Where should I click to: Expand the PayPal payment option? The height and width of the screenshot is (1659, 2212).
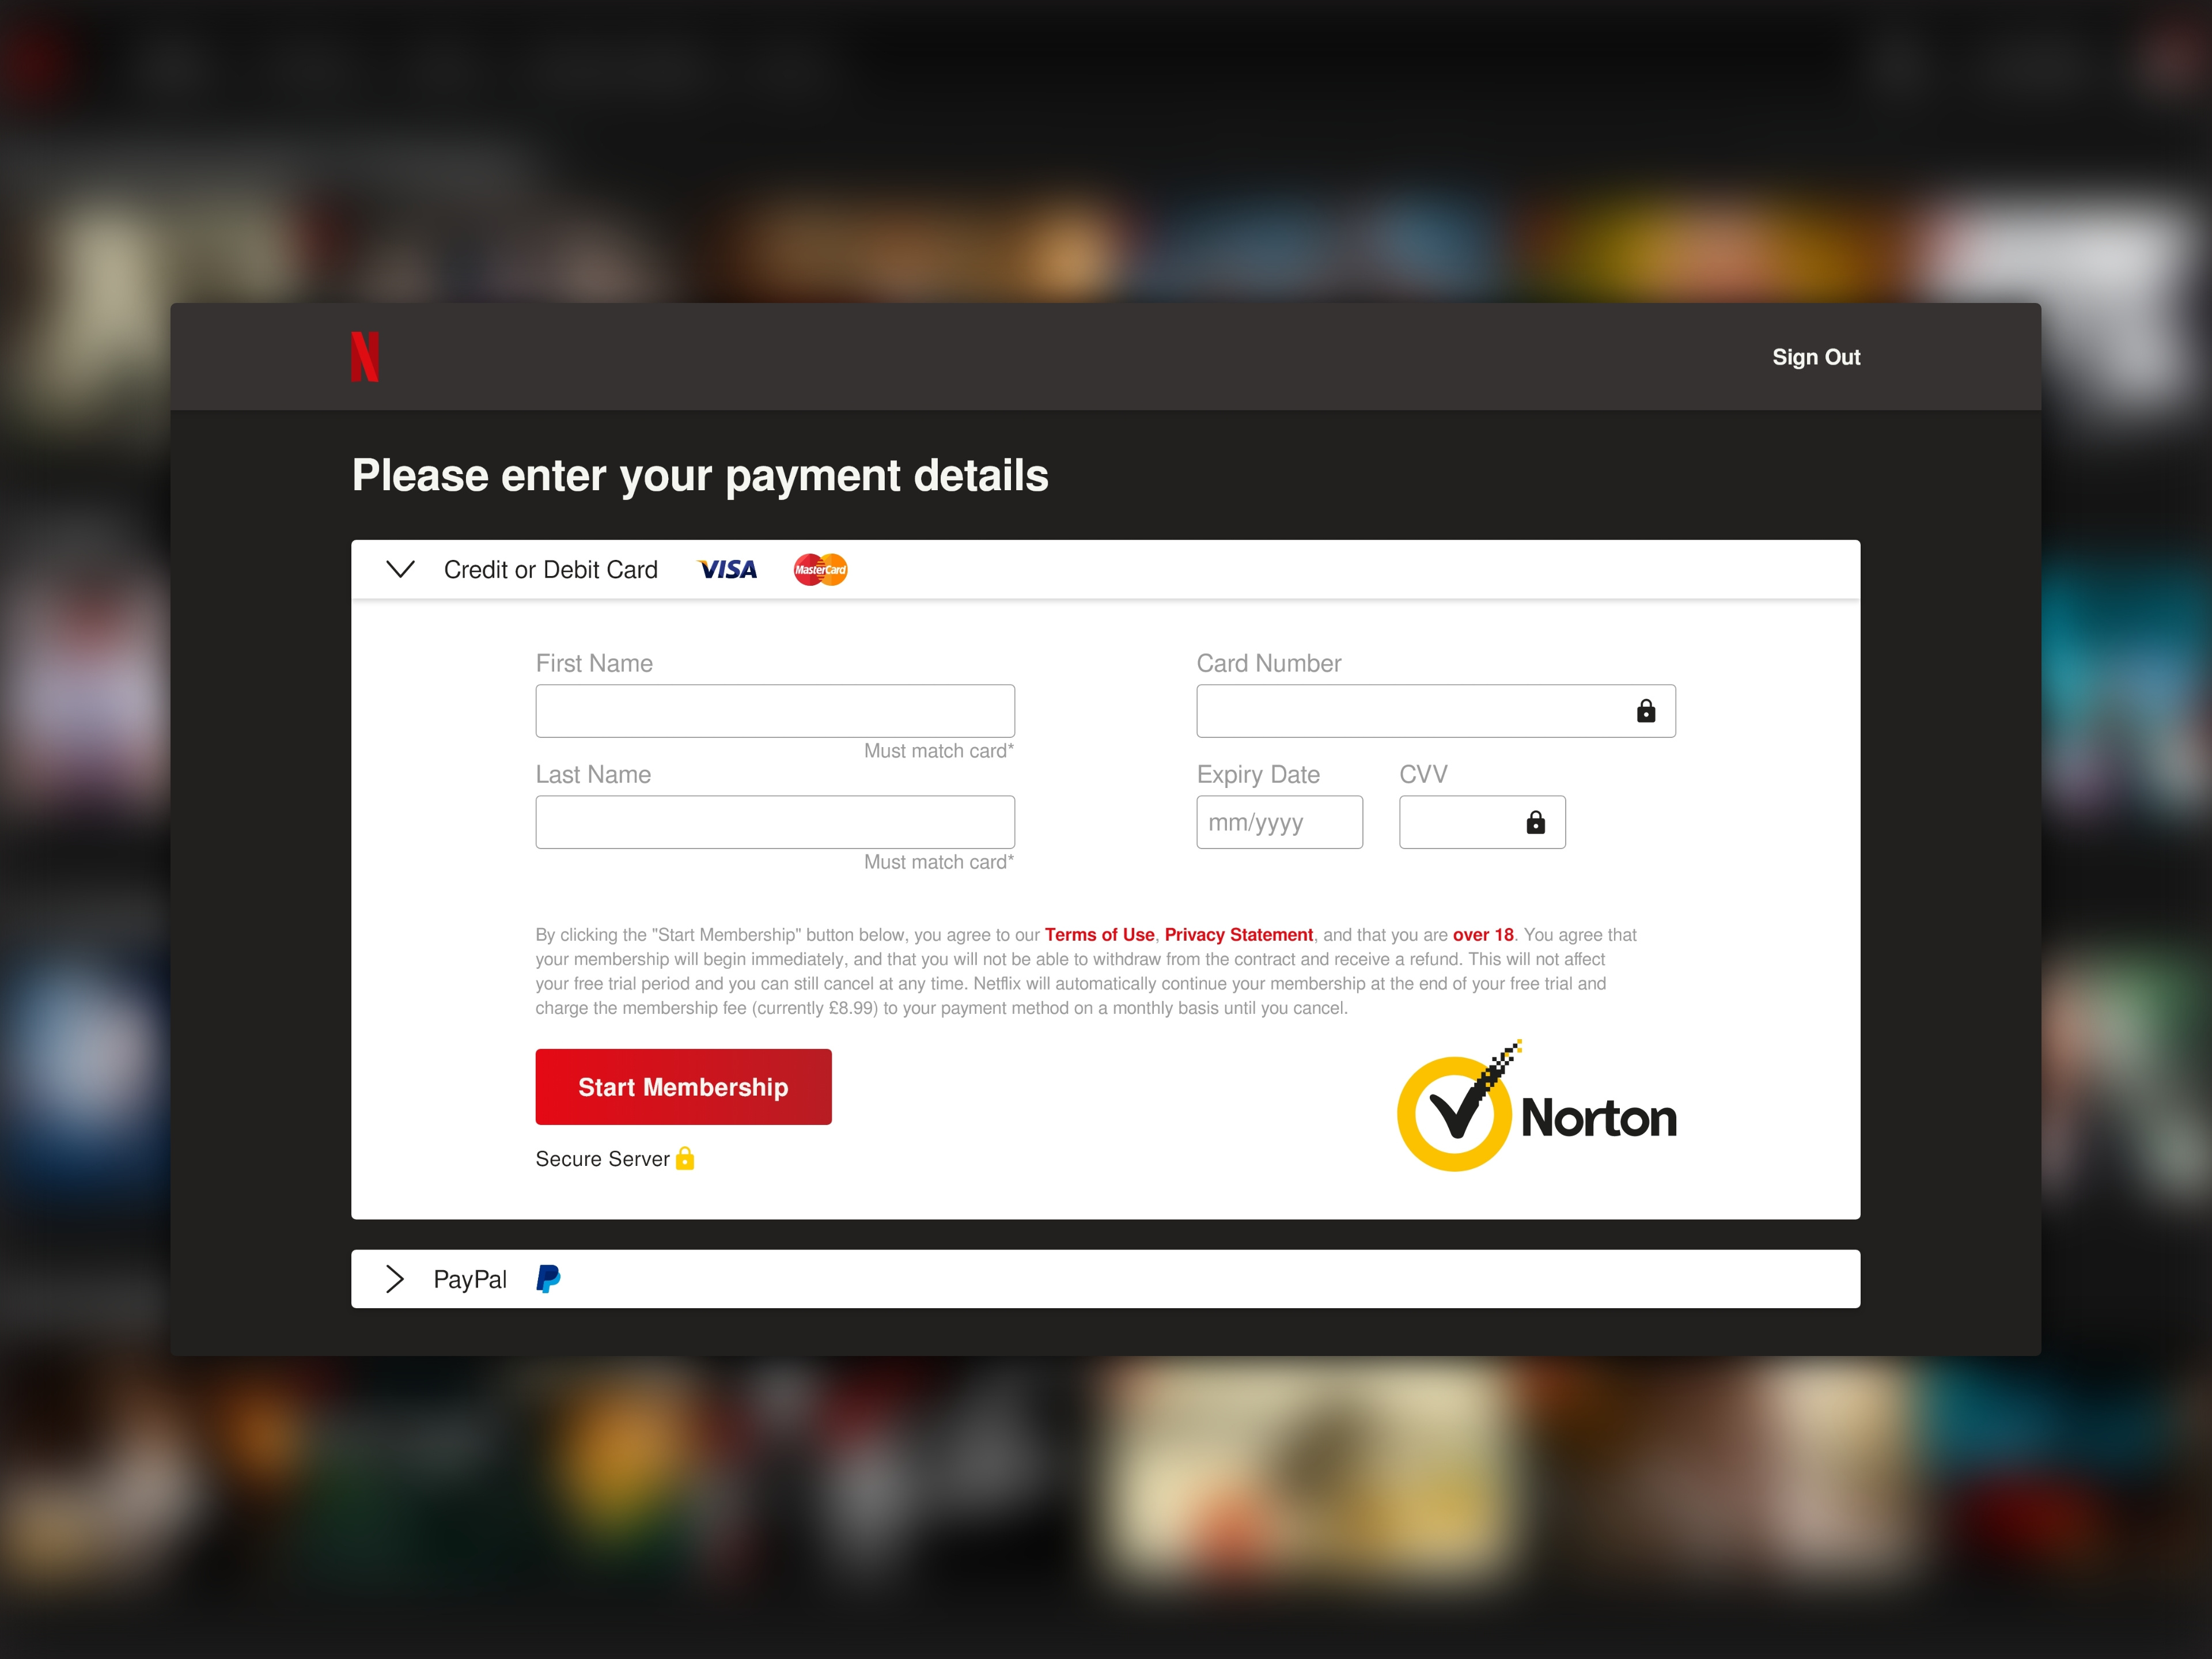point(395,1279)
